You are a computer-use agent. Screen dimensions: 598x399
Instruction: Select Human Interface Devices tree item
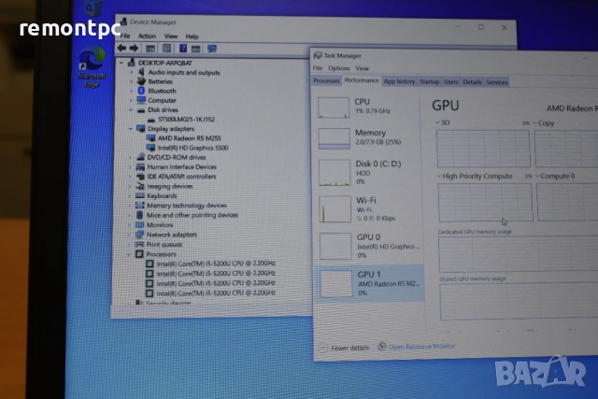coord(181,166)
